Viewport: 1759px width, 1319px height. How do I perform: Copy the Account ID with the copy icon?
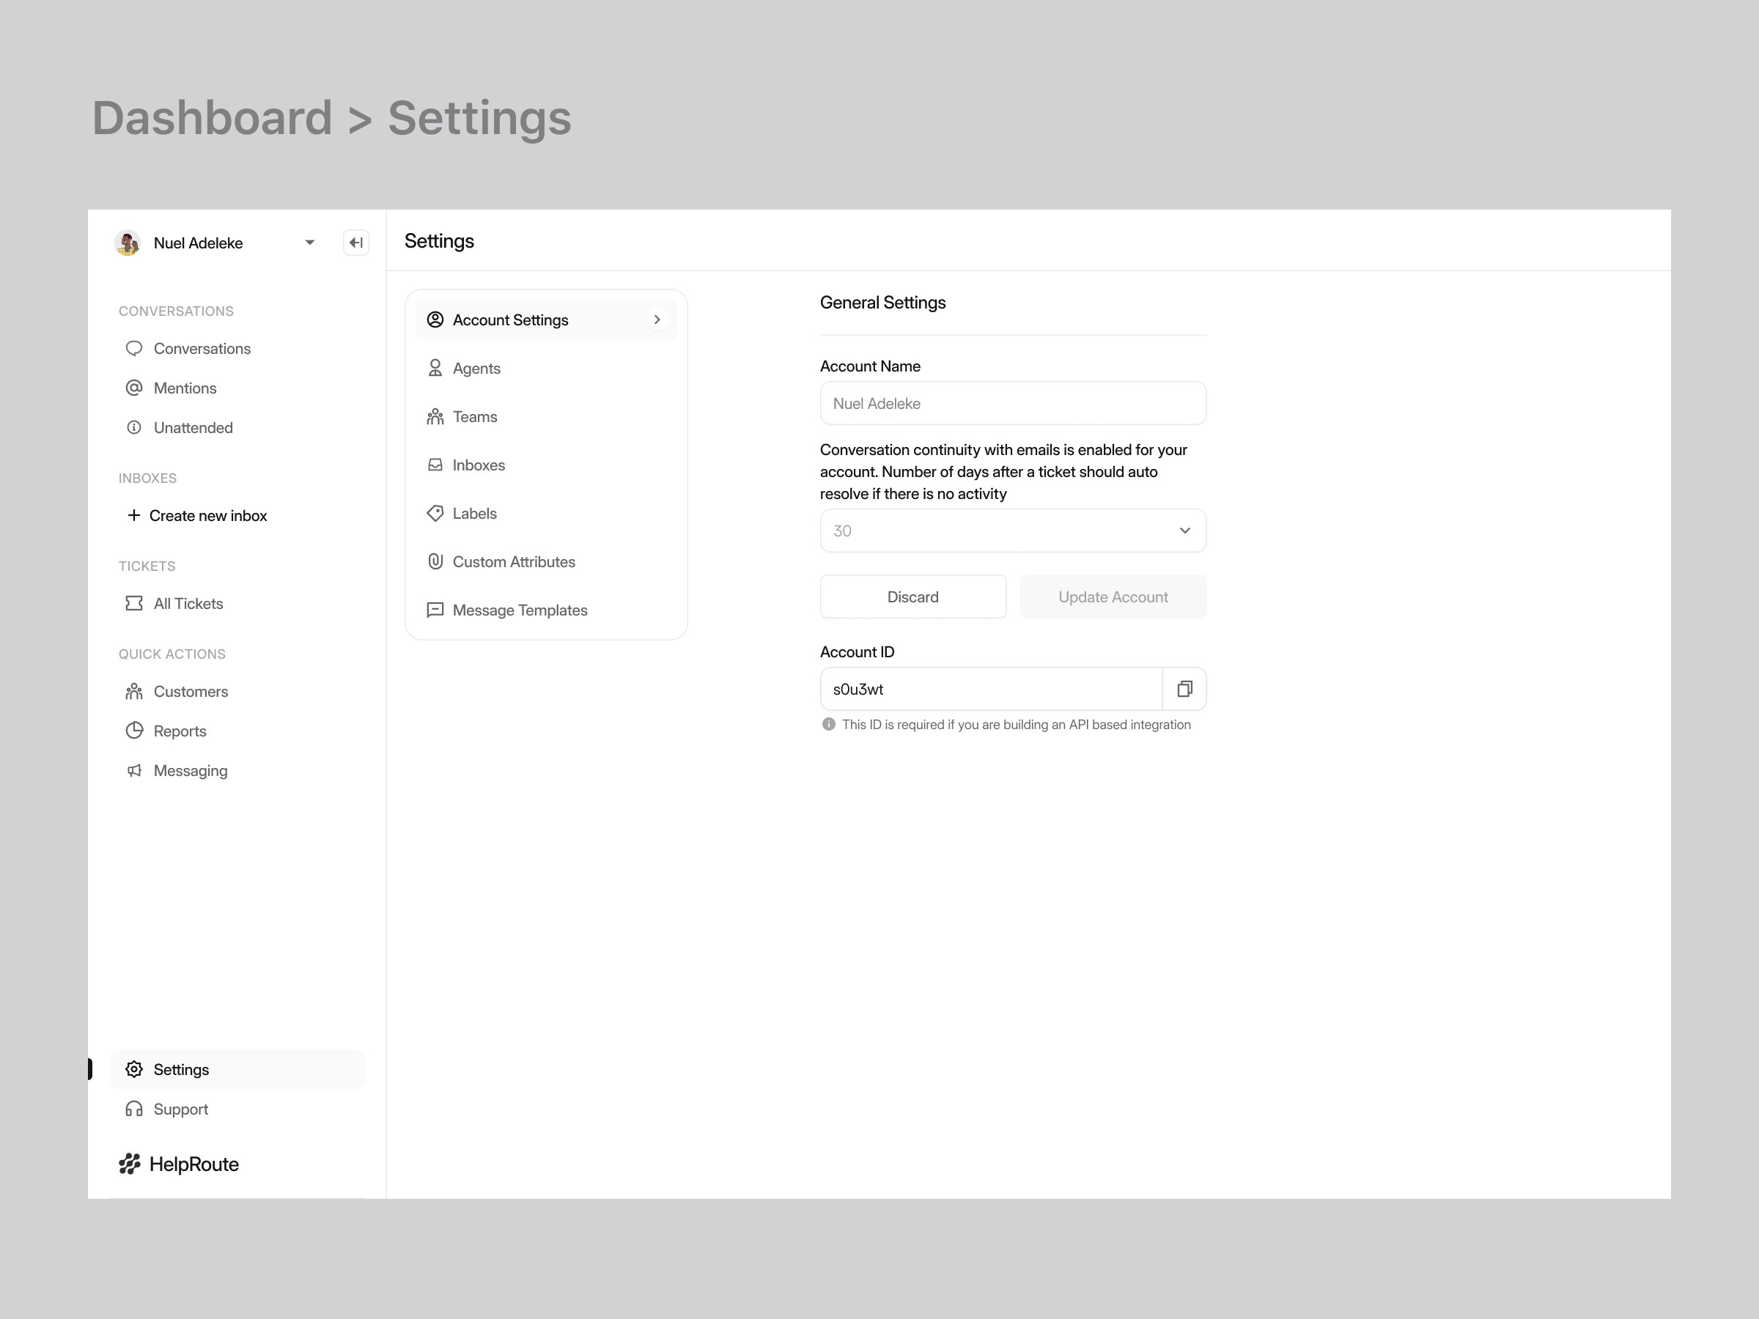point(1184,689)
